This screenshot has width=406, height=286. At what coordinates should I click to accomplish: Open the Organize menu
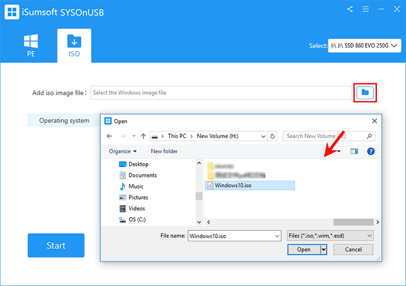coord(123,151)
